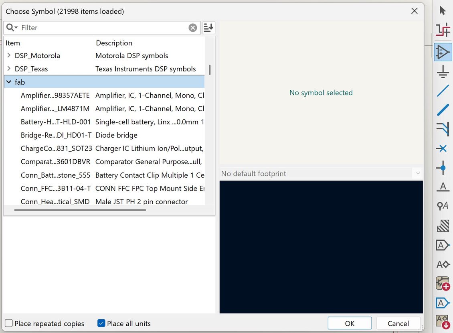Pick the wire-to-bus entry tool
453x333 pixels.
click(443, 129)
